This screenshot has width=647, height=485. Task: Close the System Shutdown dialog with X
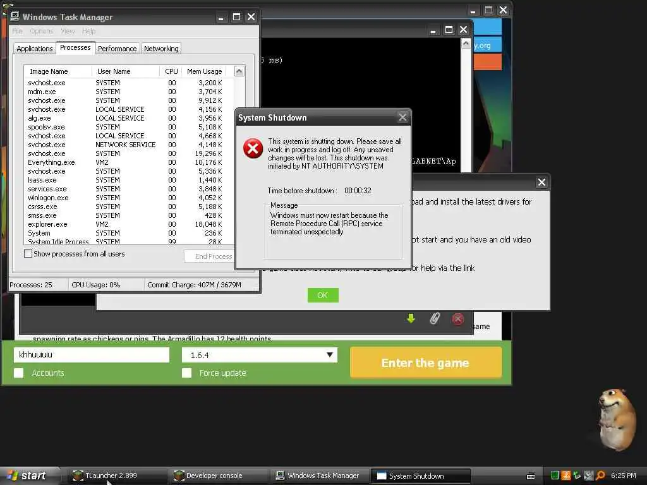(402, 117)
